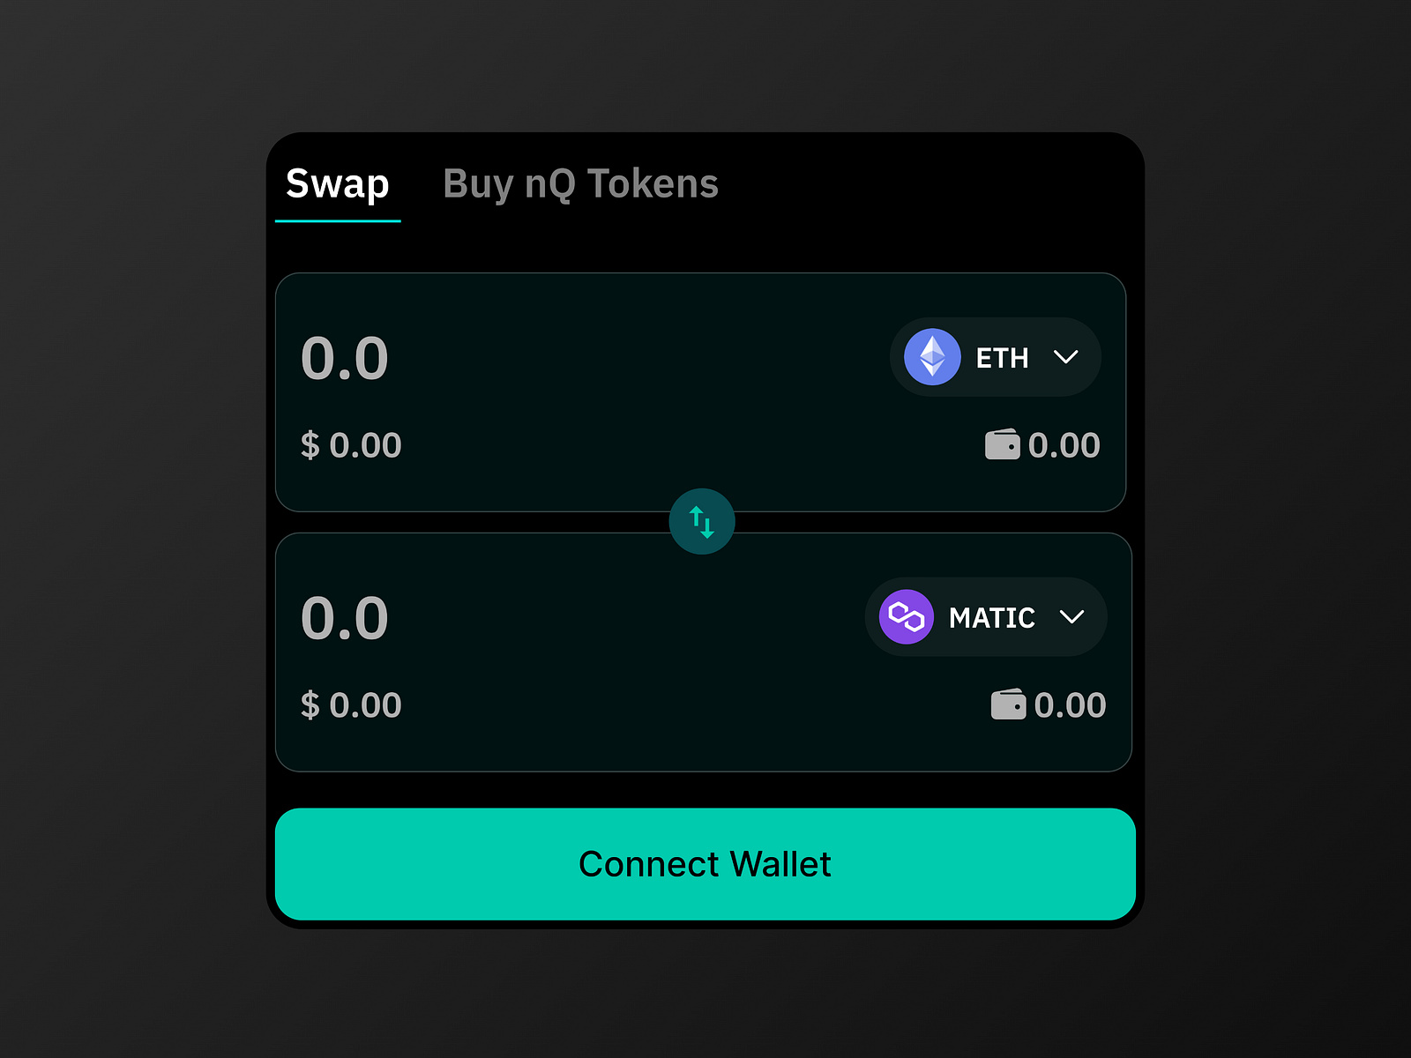The height and width of the screenshot is (1058, 1411).
Task: Click the top 0.0 amount input field
Action: point(346,357)
